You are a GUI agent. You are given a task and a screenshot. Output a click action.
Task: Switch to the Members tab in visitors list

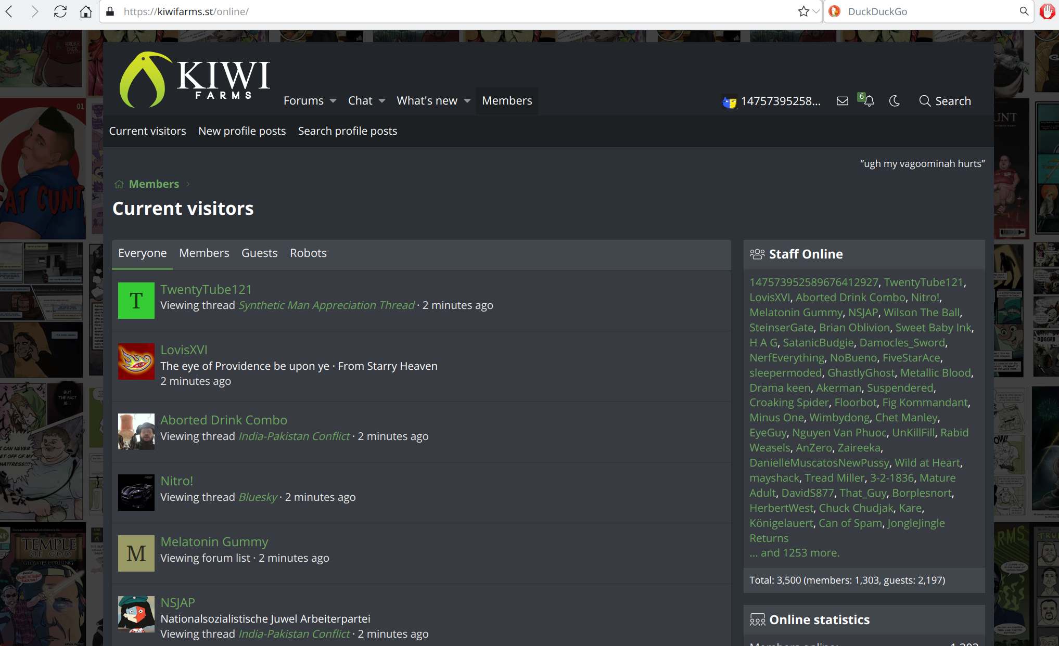tap(204, 253)
